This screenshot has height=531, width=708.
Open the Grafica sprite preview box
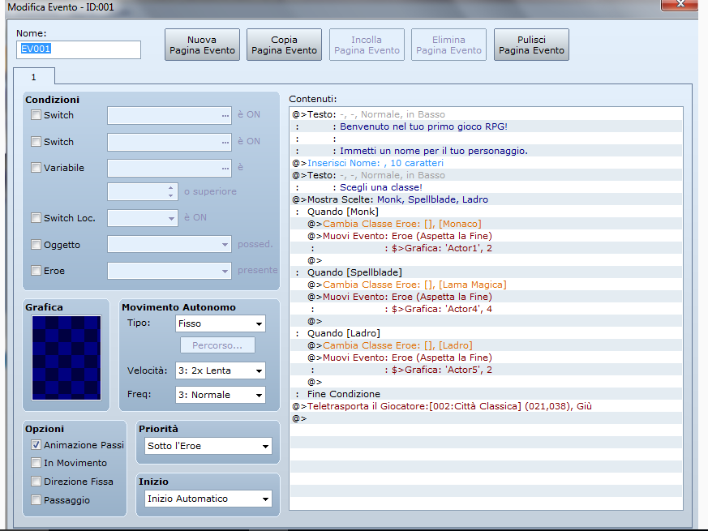[67, 358]
